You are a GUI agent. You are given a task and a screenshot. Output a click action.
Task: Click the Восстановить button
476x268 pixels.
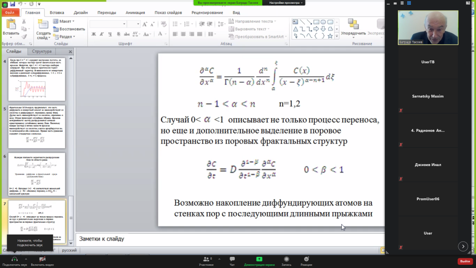(69, 29)
